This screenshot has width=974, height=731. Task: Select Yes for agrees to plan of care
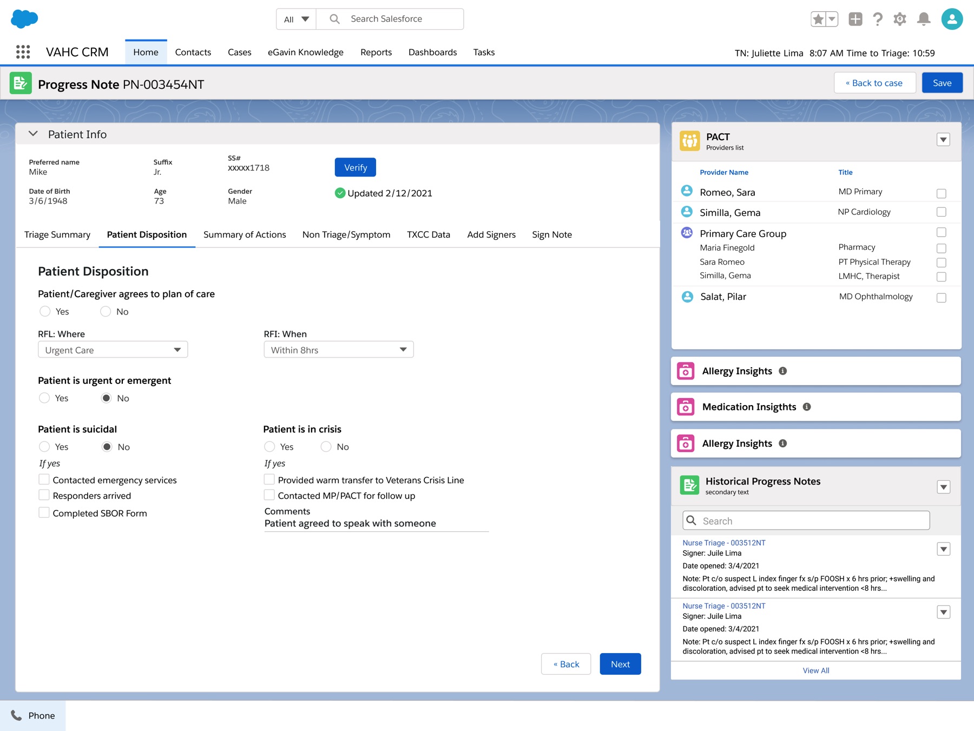tap(45, 311)
